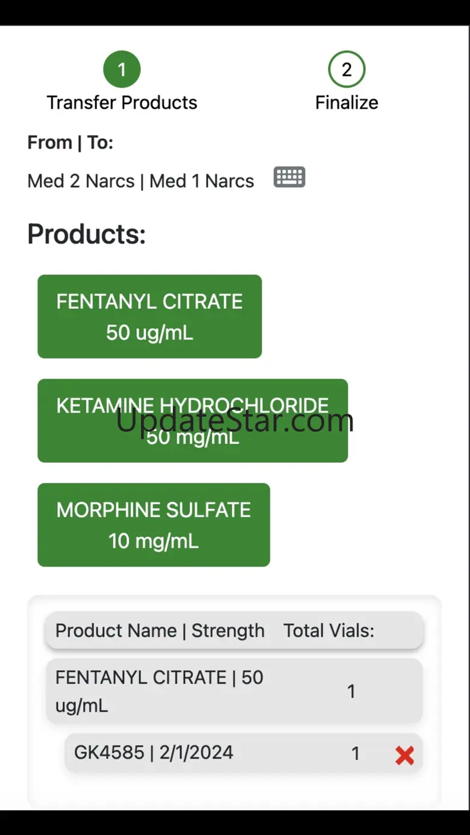Click the Total Vials column header
Viewport: 470px width, 835px height.
328,630
